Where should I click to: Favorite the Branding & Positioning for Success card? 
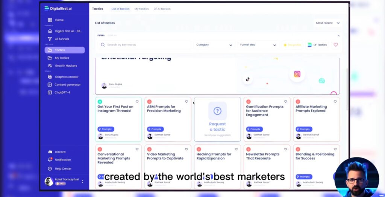335,149
